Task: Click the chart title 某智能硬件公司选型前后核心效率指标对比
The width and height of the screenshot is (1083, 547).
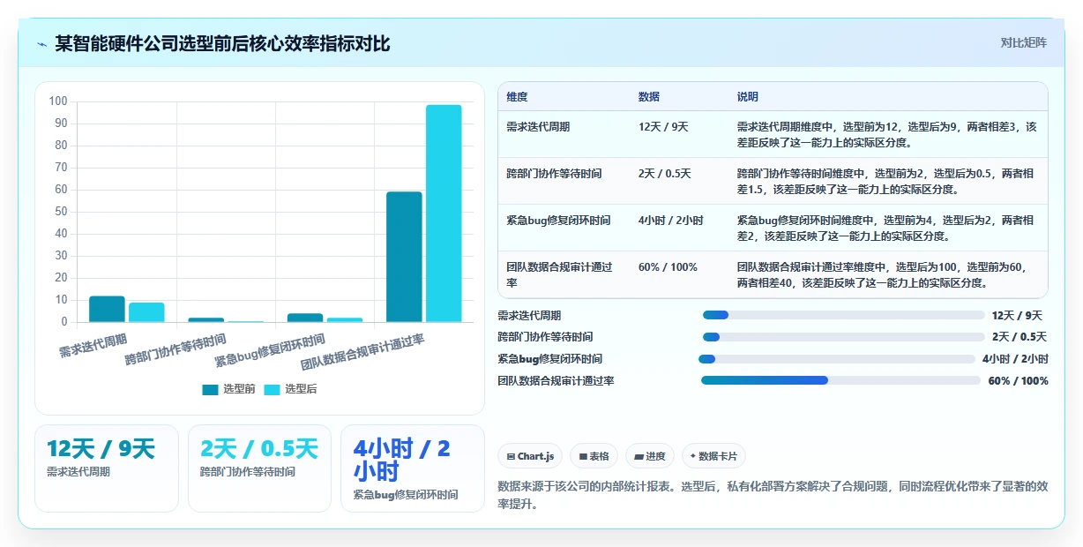Action: pyautogui.click(x=222, y=44)
